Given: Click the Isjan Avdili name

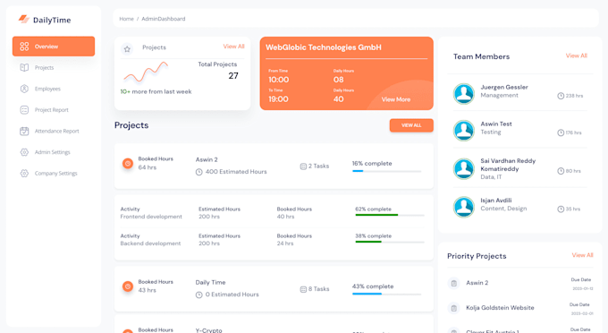Looking at the screenshot, I should (496, 201).
